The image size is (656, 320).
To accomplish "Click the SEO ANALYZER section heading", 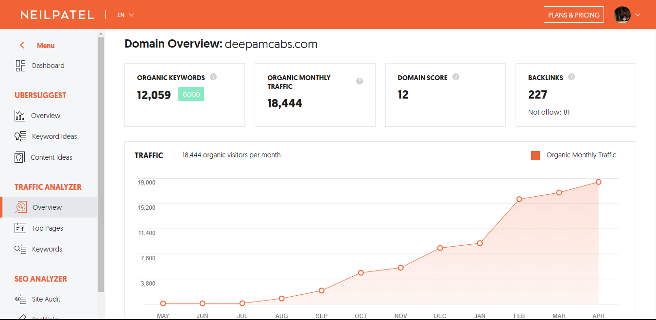I will 41,279.
